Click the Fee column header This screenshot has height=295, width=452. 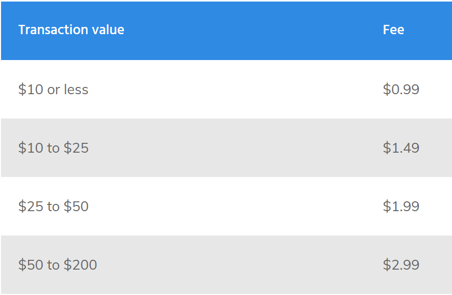tap(393, 30)
